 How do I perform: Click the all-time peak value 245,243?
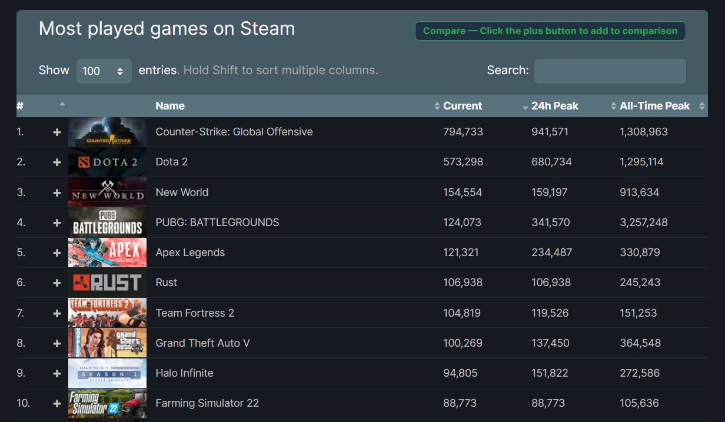coord(640,283)
